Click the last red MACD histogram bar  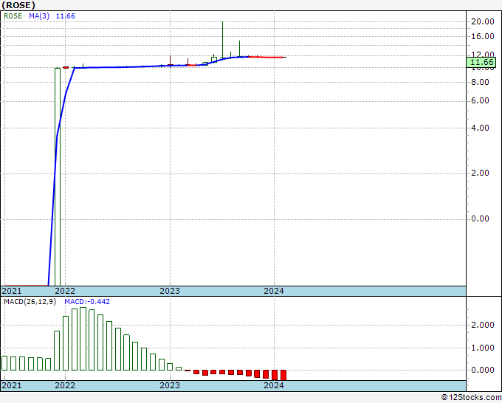(x=283, y=375)
